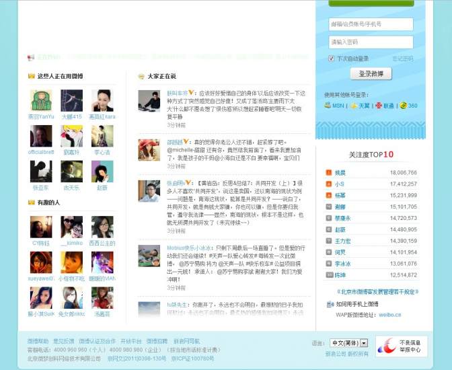The width and height of the screenshot is (452, 370).
Task: Open 微博招聘 in the footer
Action: click(157, 341)
